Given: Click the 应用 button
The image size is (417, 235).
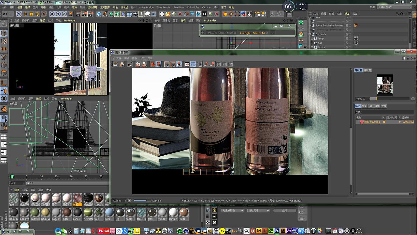Looking at the screenshot, I should tap(284, 211).
